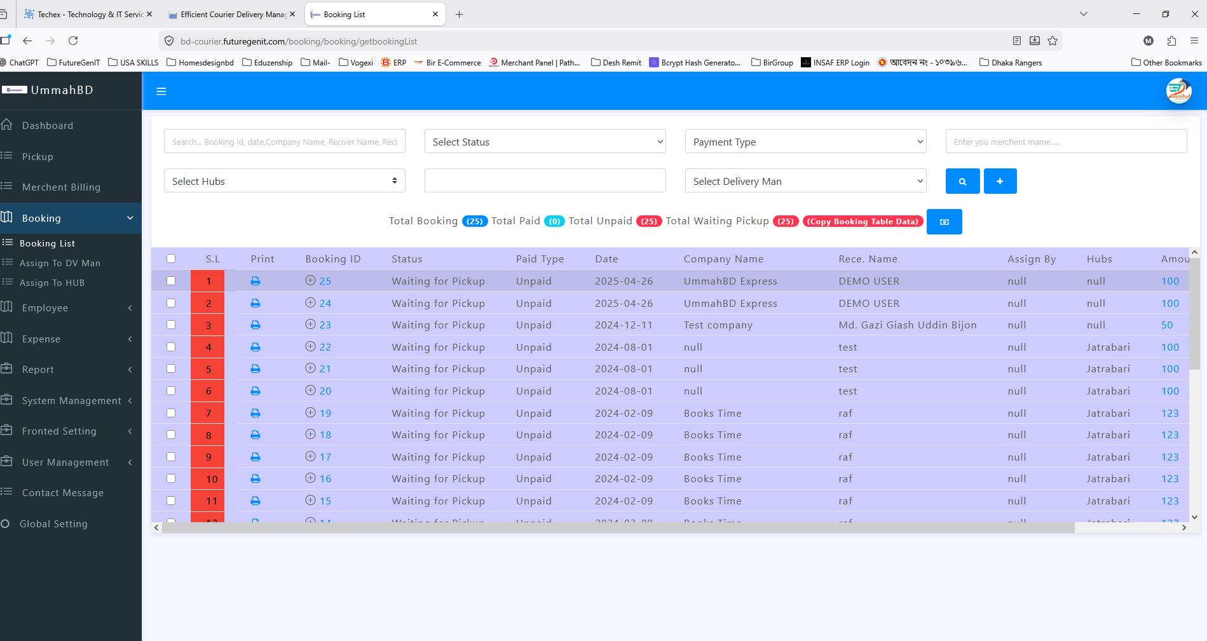The height and width of the screenshot is (641, 1207).
Task: Select Assign To DV Man submenu
Action: pyautogui.click(x=60, y=263)
